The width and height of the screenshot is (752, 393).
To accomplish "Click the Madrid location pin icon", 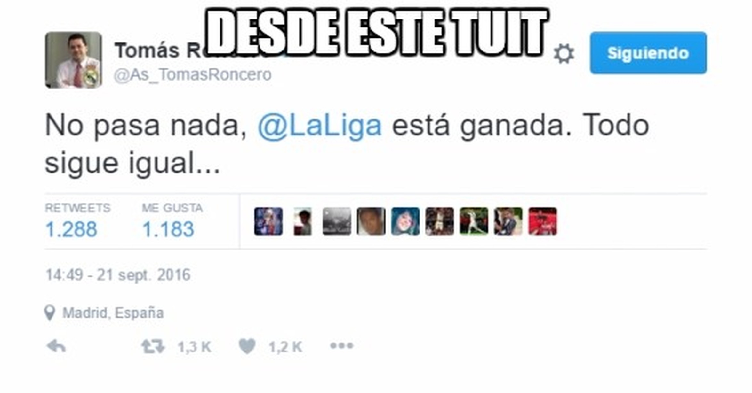I will tap(50, 313).
